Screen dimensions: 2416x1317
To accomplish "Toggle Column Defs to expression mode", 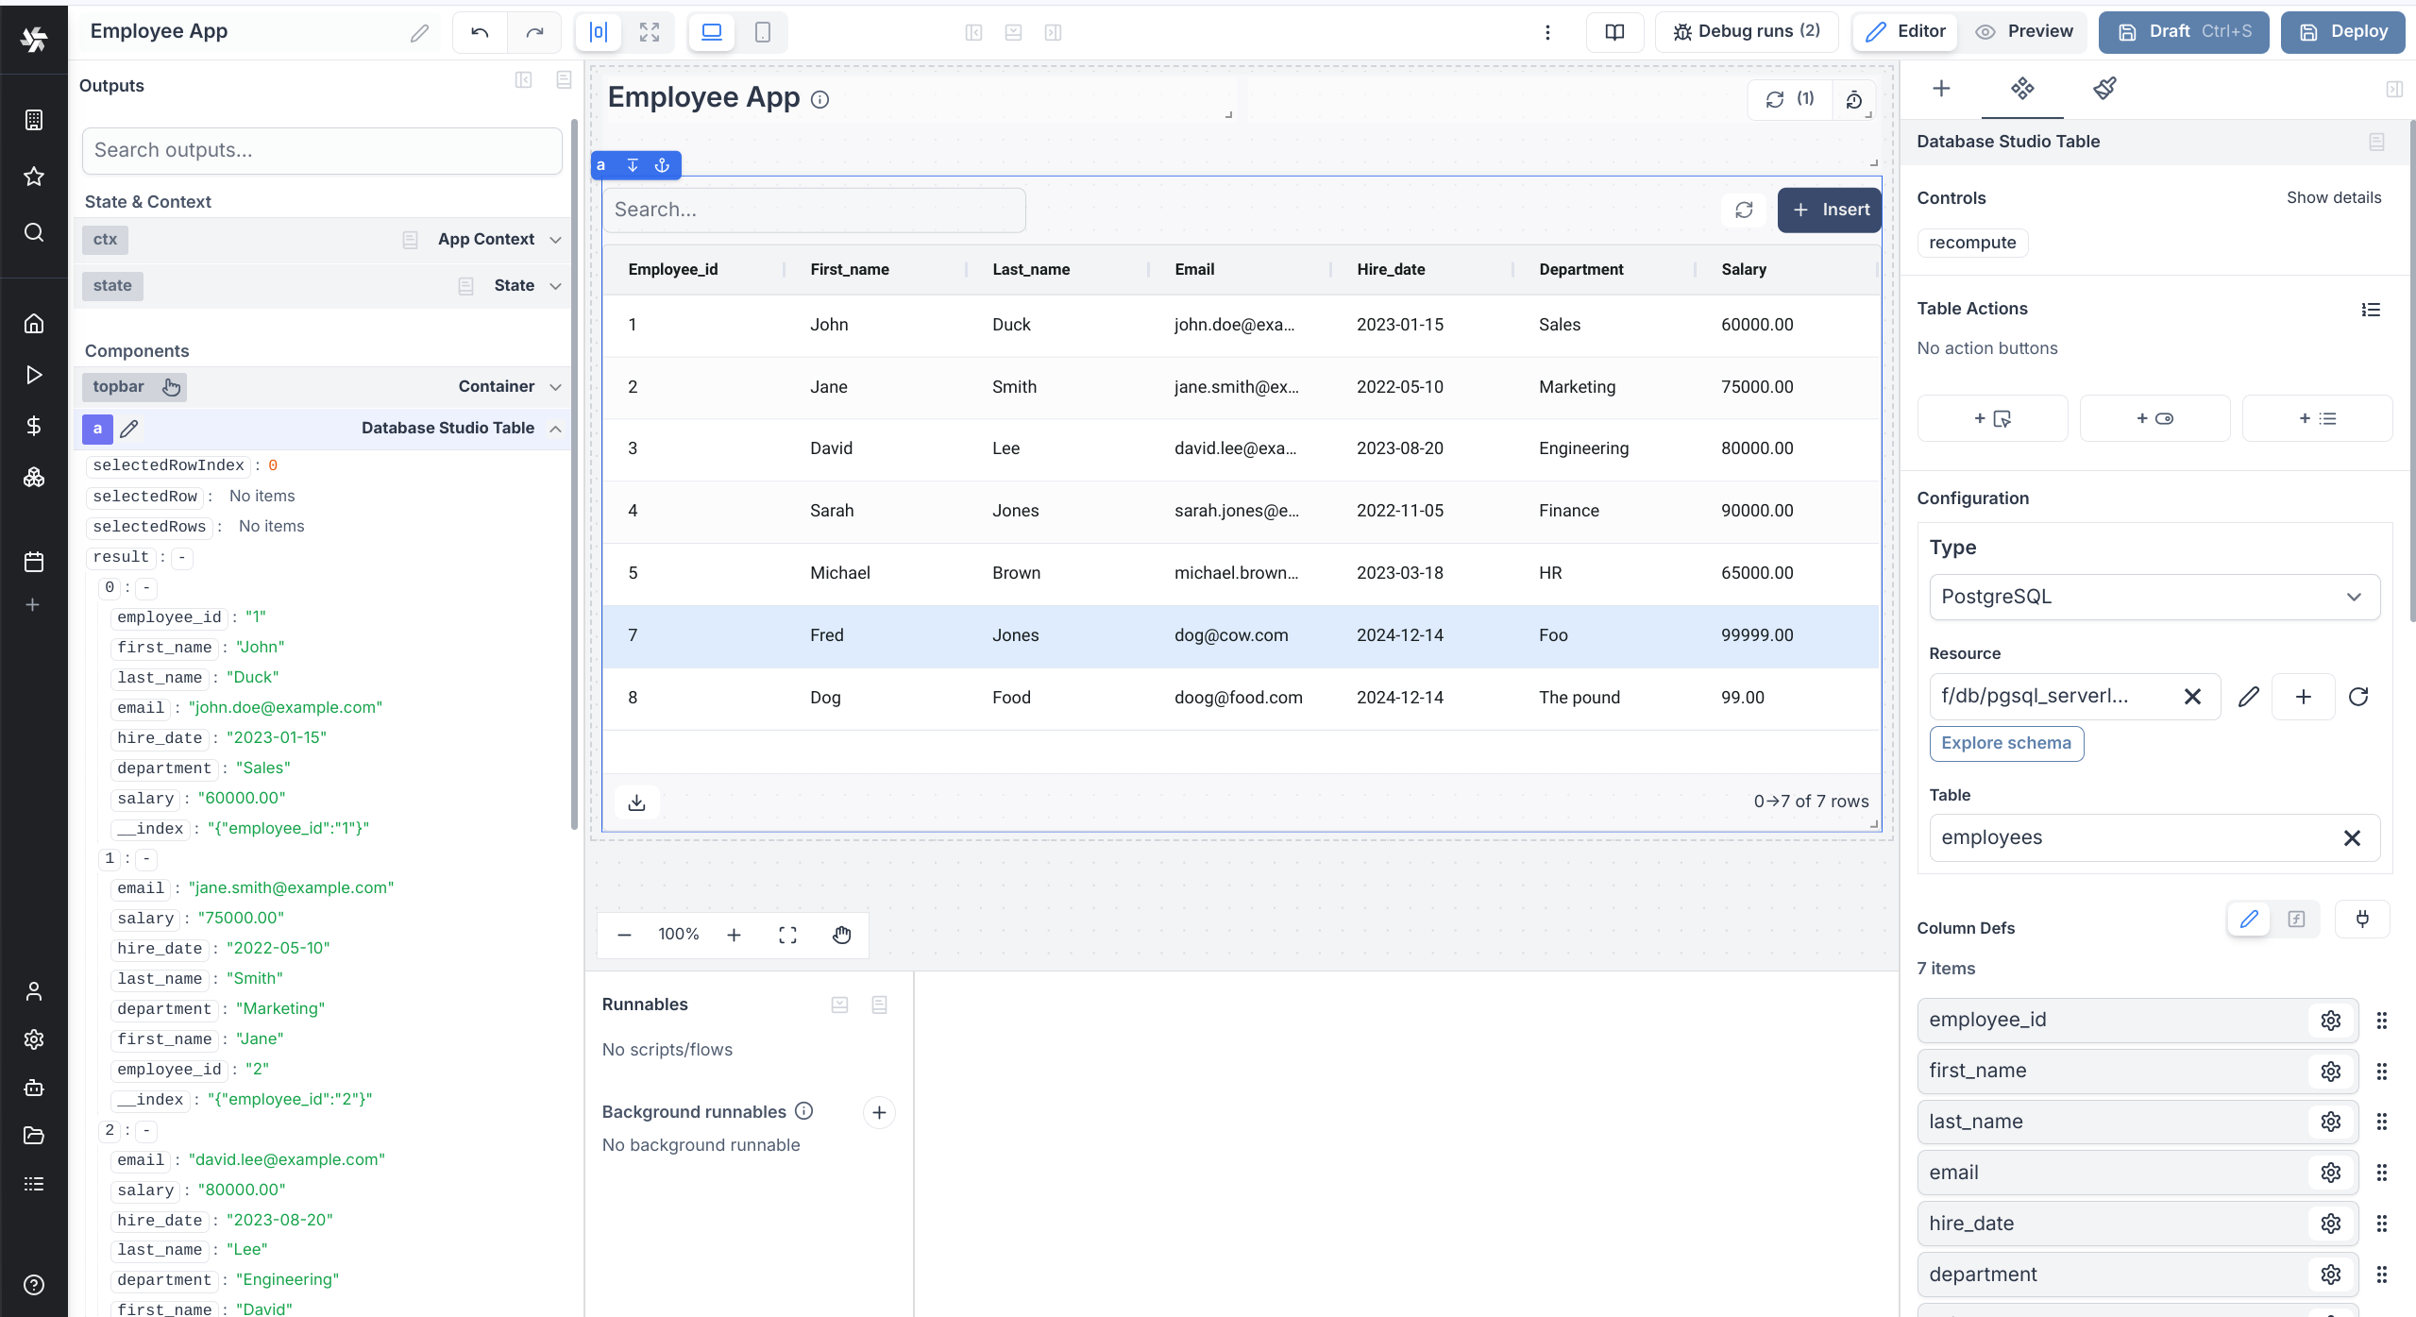I will (x=2296, y=919).
